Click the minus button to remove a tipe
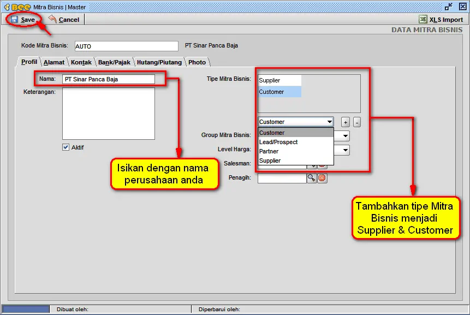The height and width of the screenshot is (315, 470). [357, 122]
